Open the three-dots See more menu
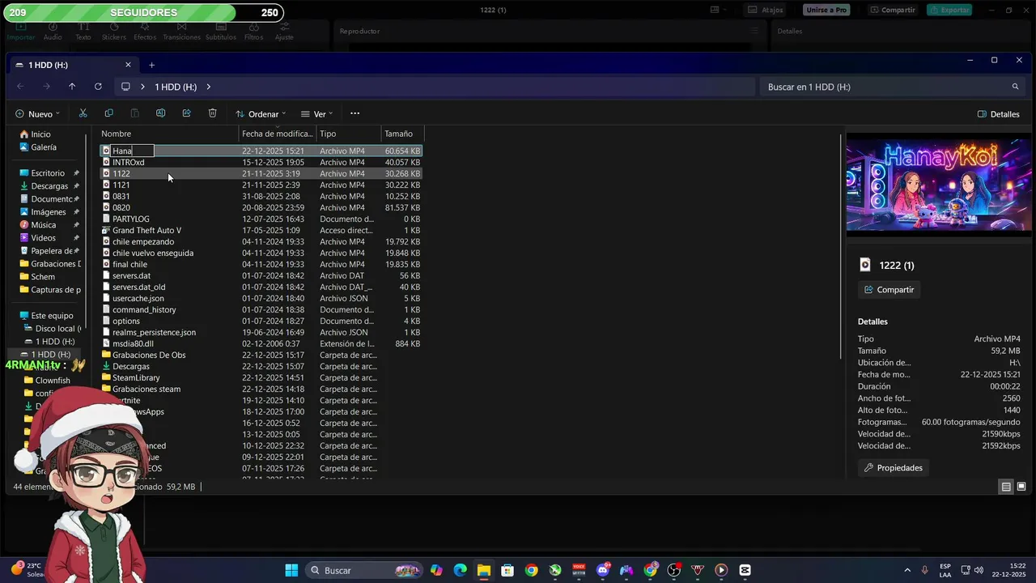Screen dimensions: 1036x583 click(x=355, y=113)
